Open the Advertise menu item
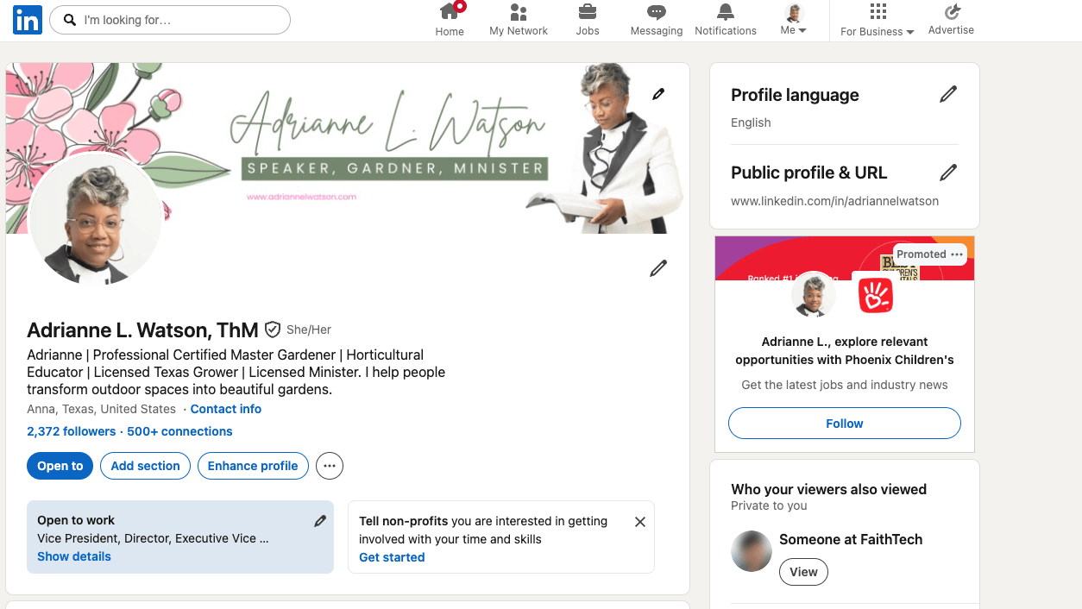The width and height of the screenshot is (1082, 609). coord(951,20)
